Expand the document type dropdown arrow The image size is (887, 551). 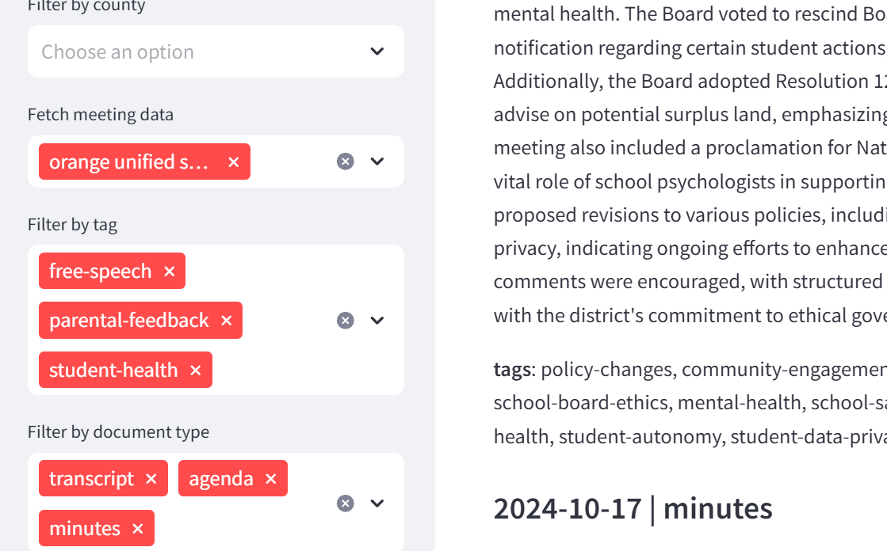pyautogui.click(x=377, y=503)
